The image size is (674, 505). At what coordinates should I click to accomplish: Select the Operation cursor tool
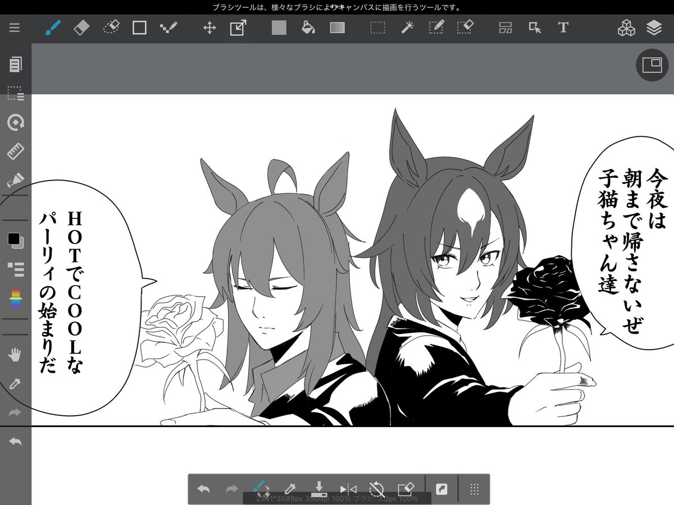click(x=535, y=27)
